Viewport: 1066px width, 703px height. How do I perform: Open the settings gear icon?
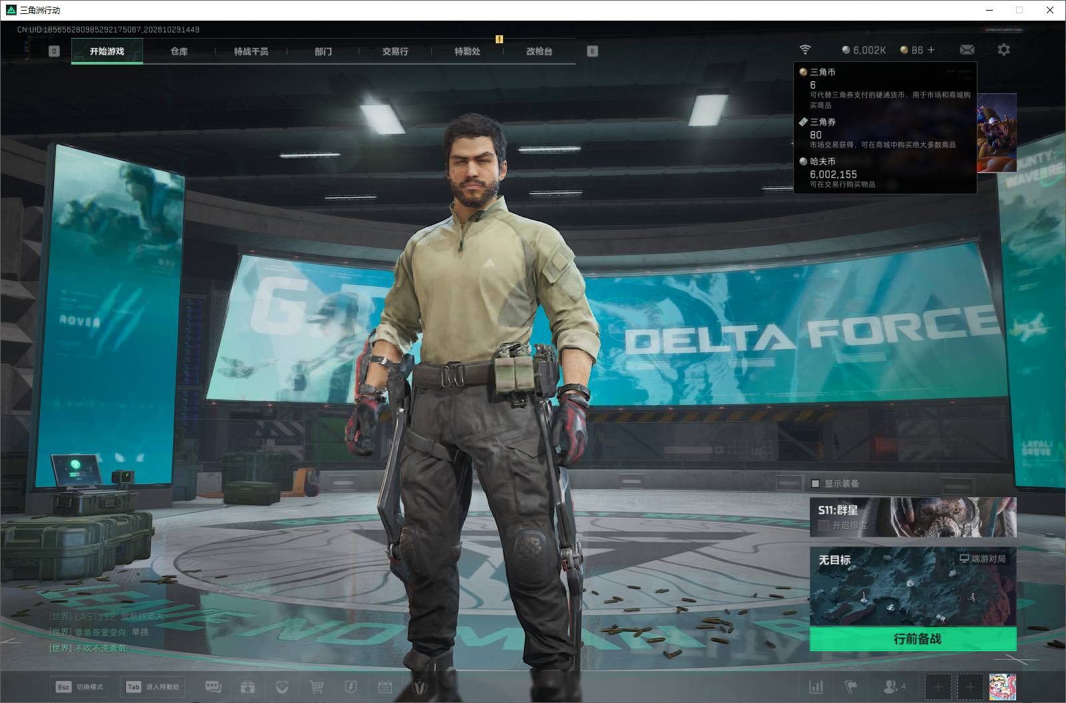pyautogui.click(x=1003, y=49)
